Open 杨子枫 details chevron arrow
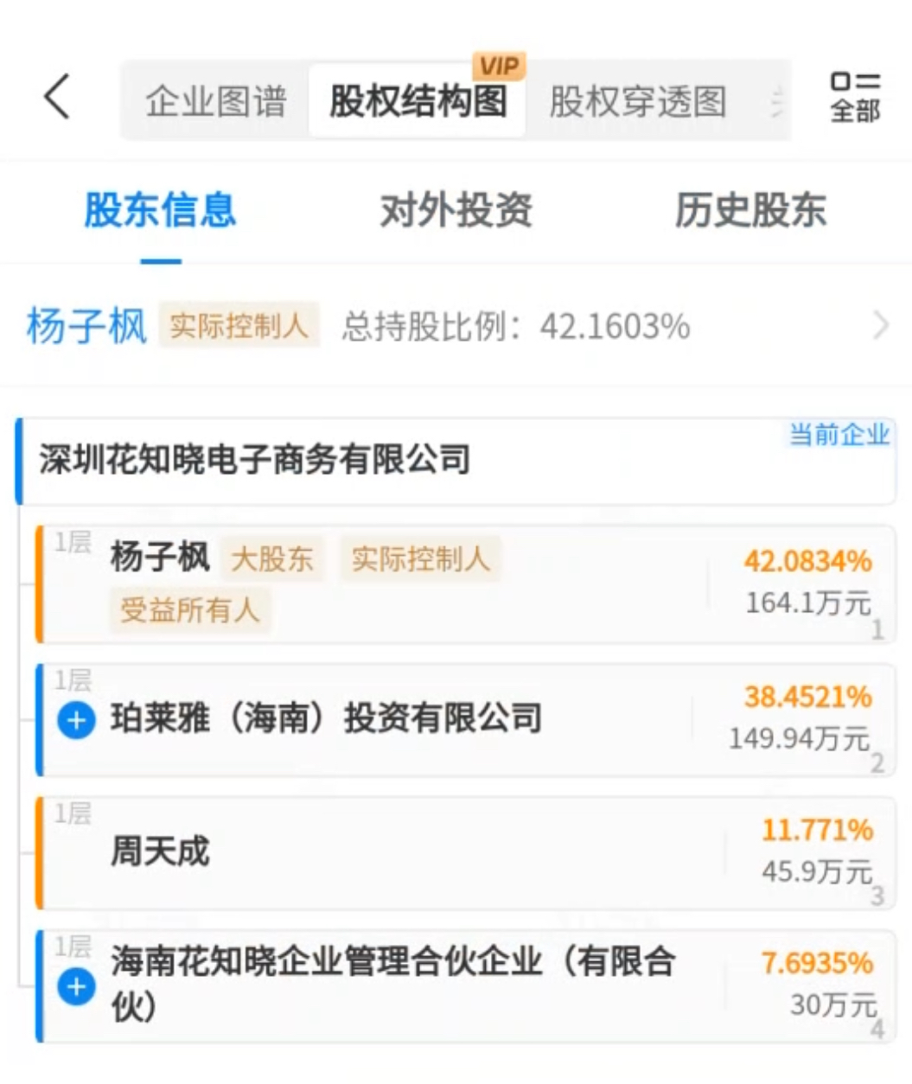Image resolution: width=912 pixels, height=1084 pixels. [881, 326]
